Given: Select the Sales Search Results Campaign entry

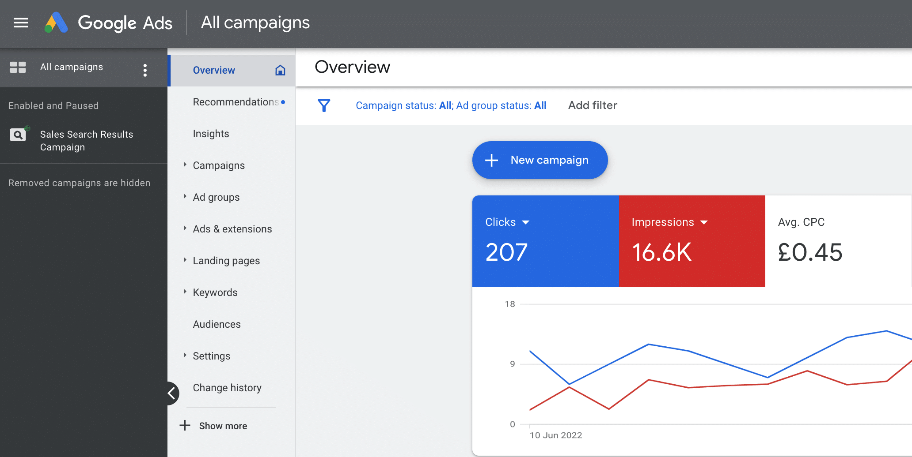Looking at the screenshot, I should (x=87, y=140).
